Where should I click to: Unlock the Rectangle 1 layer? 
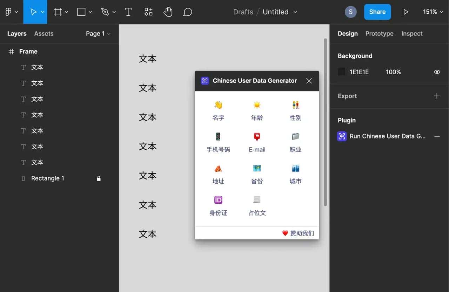click(99, 178)
